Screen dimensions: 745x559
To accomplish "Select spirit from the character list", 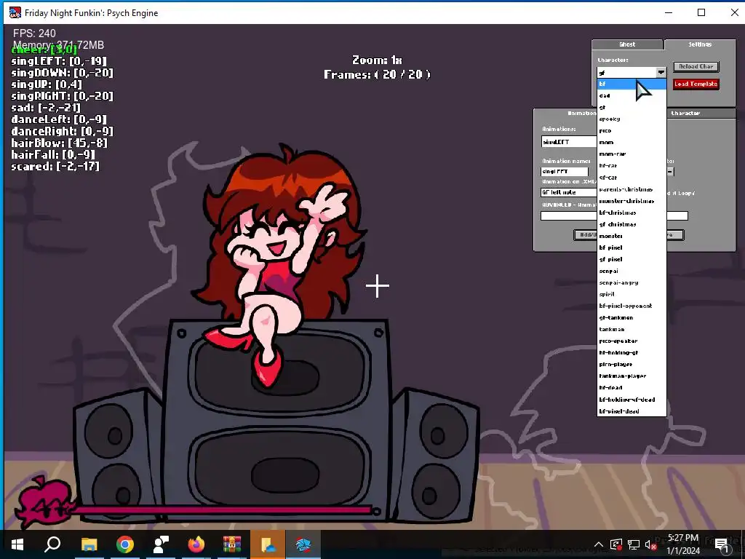I will click(632, 294).
